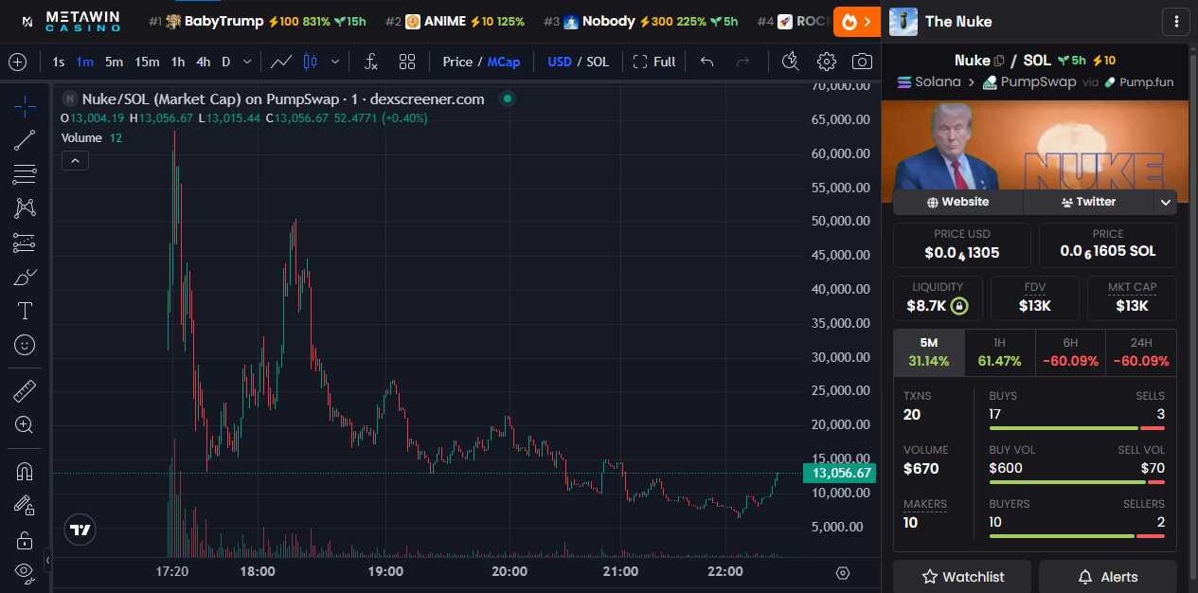Select the pattern drawing tool
Image resolution: width=1198 pixels, height=593 pixels.
tap(25, 208)
